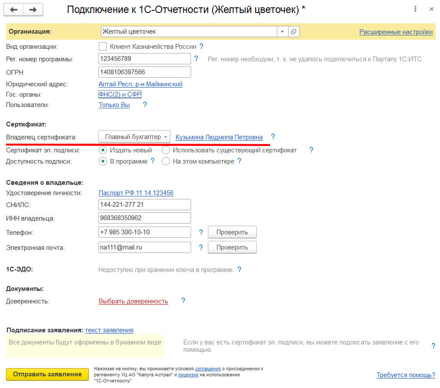Viewport: 440px width, 388px height.
Task: Enable the Клиент Казначейства России checkbox
Action: 103,46
